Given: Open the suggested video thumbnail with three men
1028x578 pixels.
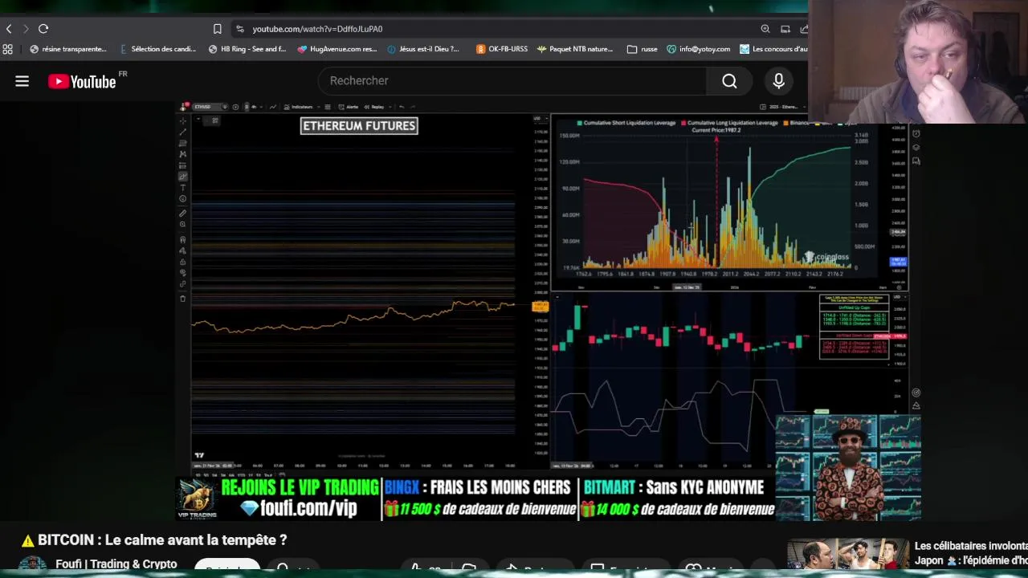Looking at the screenshot, I should coord(846,556).
